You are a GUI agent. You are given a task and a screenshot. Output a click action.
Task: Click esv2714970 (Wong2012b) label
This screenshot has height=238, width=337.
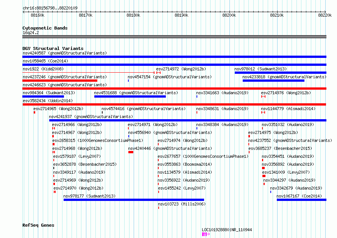click(78, 188)
